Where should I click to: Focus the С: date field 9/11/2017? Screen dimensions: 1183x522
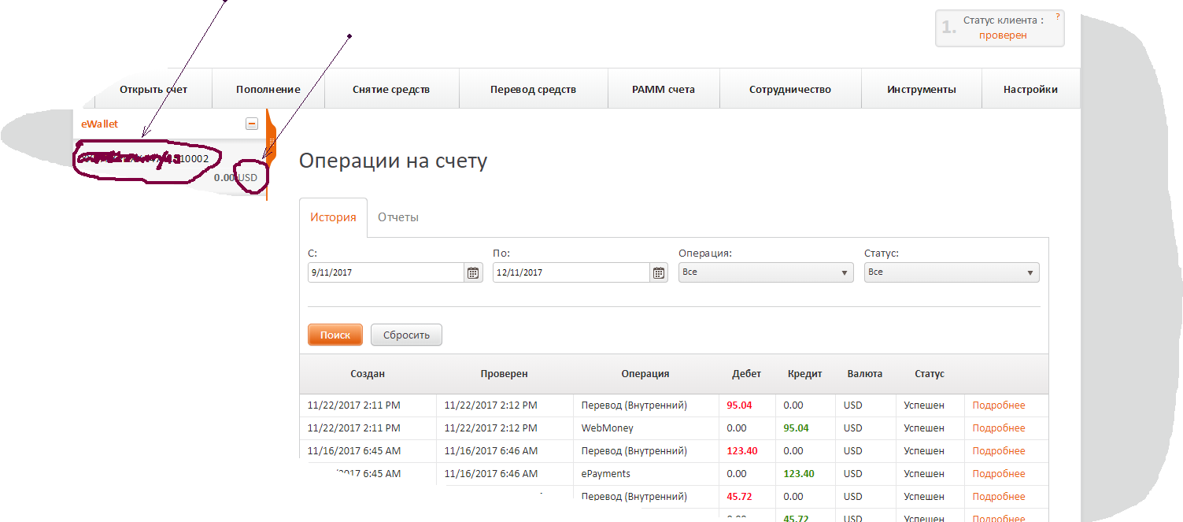coord(386,272)
